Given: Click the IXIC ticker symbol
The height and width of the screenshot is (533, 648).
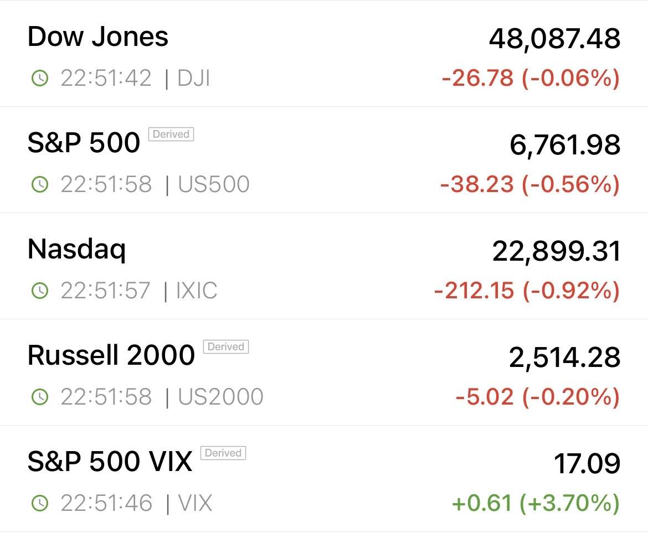Looking at the screenshot, I should pyautogui.click(x=196, y=291).
